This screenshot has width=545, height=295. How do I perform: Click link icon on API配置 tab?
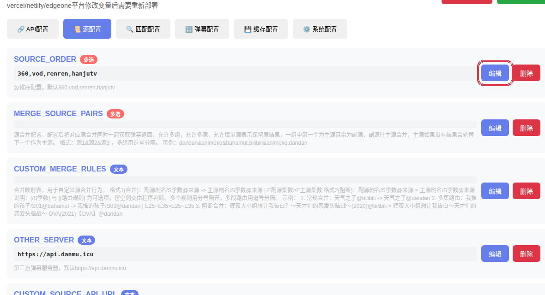20,29
